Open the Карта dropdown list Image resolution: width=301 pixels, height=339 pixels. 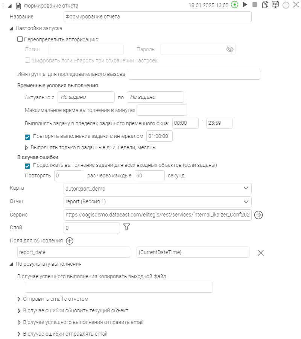246,188
